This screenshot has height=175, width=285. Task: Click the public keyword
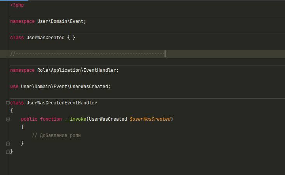point(29,119)
